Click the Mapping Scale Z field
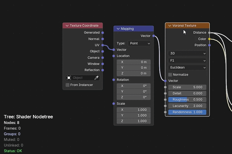This screenshot has height=154, width=232. (134, 121)
